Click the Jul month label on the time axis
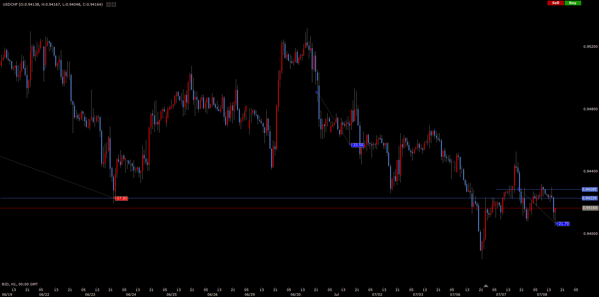The image size is (599, 297). point(336,295)
